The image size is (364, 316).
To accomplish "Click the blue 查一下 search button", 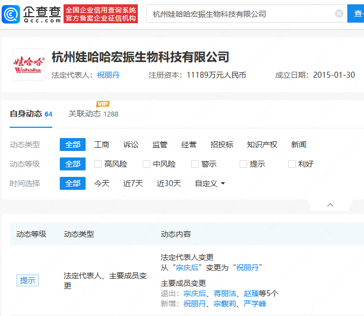I will pos(356,13).
